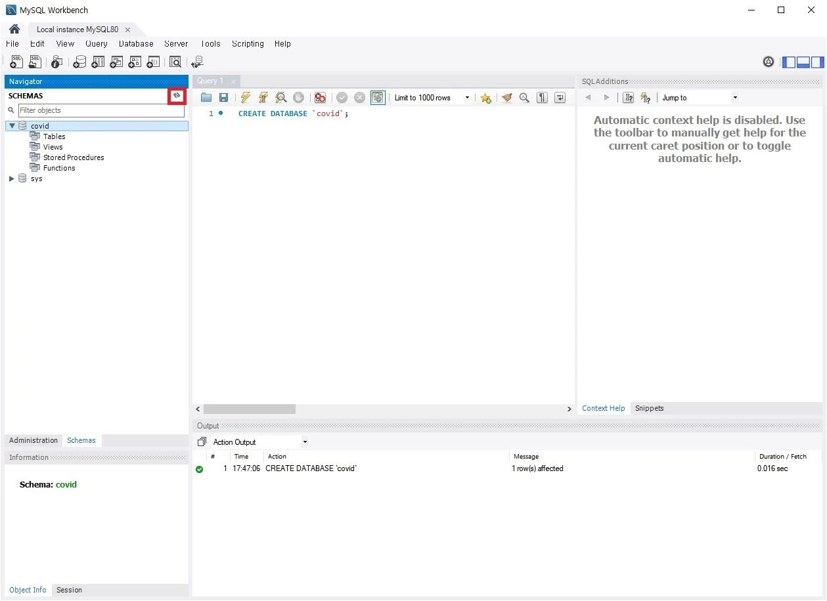Open the Database menu
Screen dimensions: 827x601
136,44
